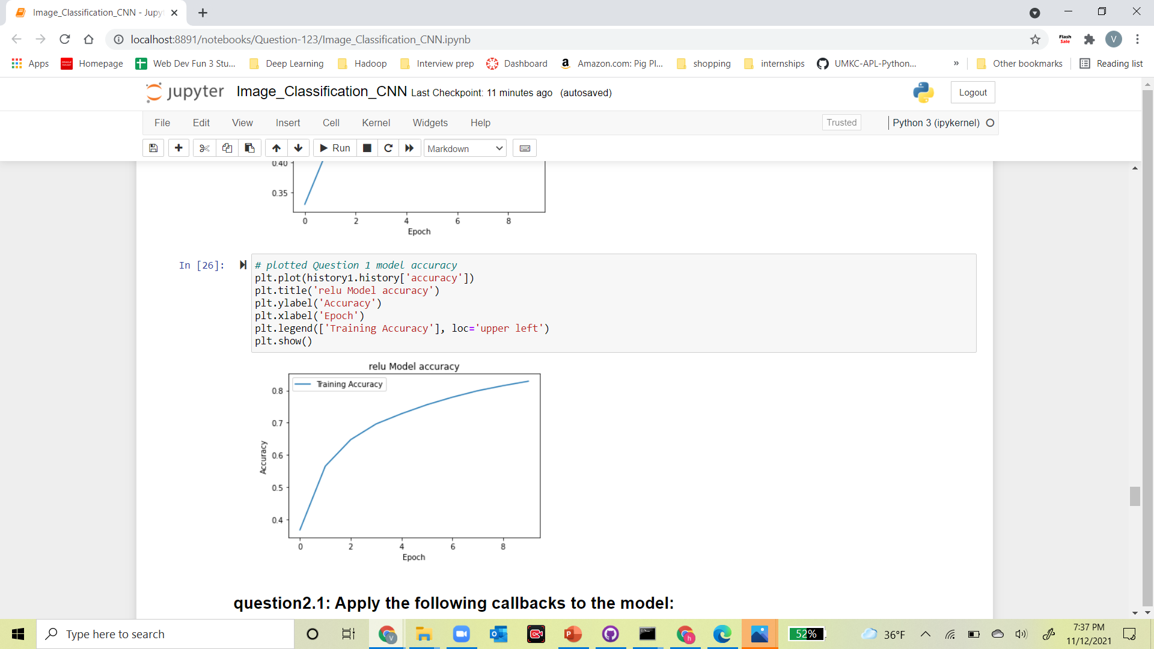Open the command palette keyboard icon
The width and height of the screenshot is (1154, 649).
[x=524, y=148]
